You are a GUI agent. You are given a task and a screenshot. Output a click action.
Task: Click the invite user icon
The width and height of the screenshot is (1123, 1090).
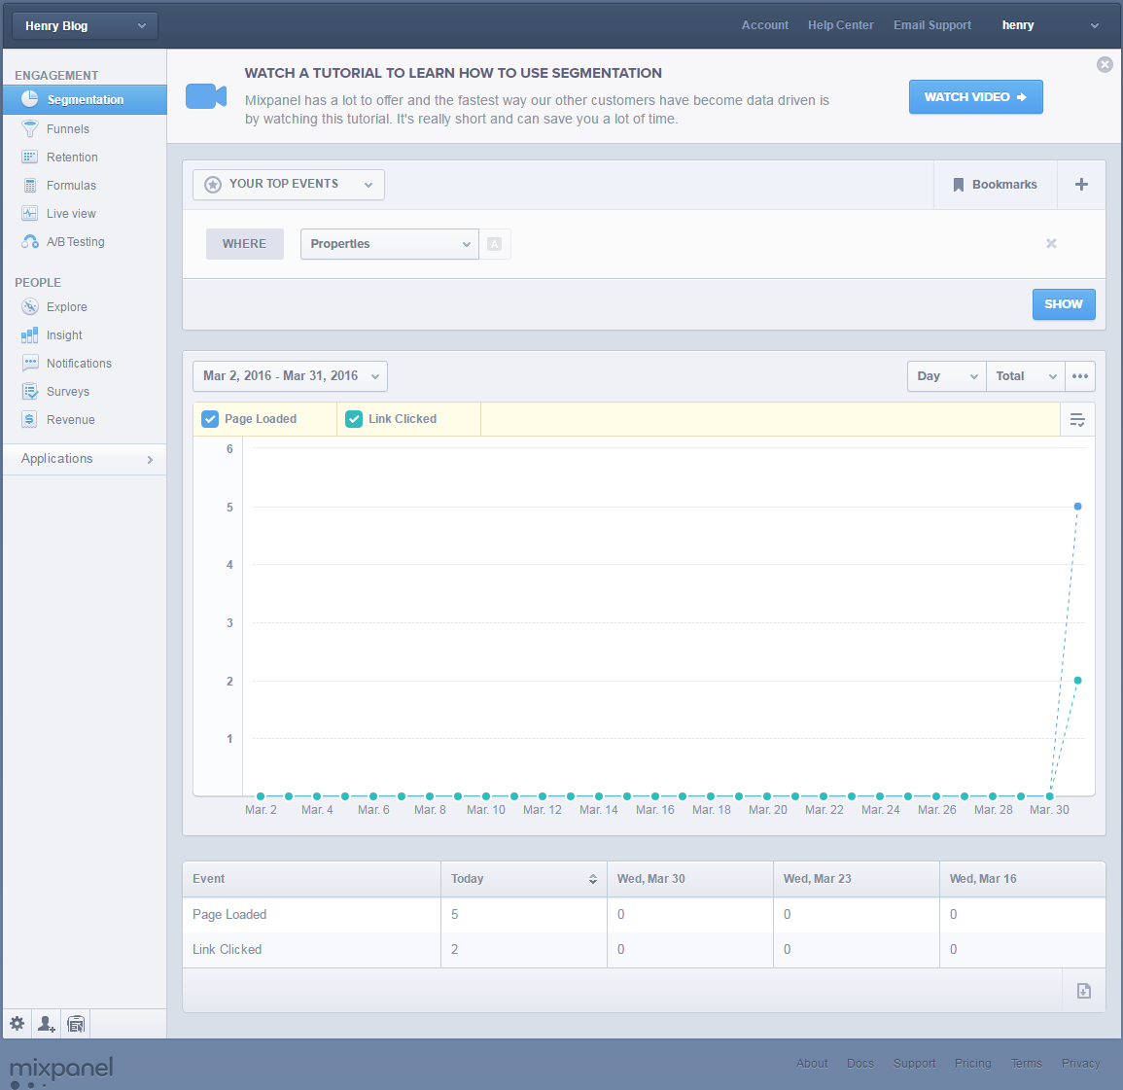pyautogui.click(x=47, y=1024)
